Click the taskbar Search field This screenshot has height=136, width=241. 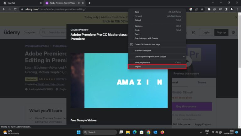click(100, 132)
